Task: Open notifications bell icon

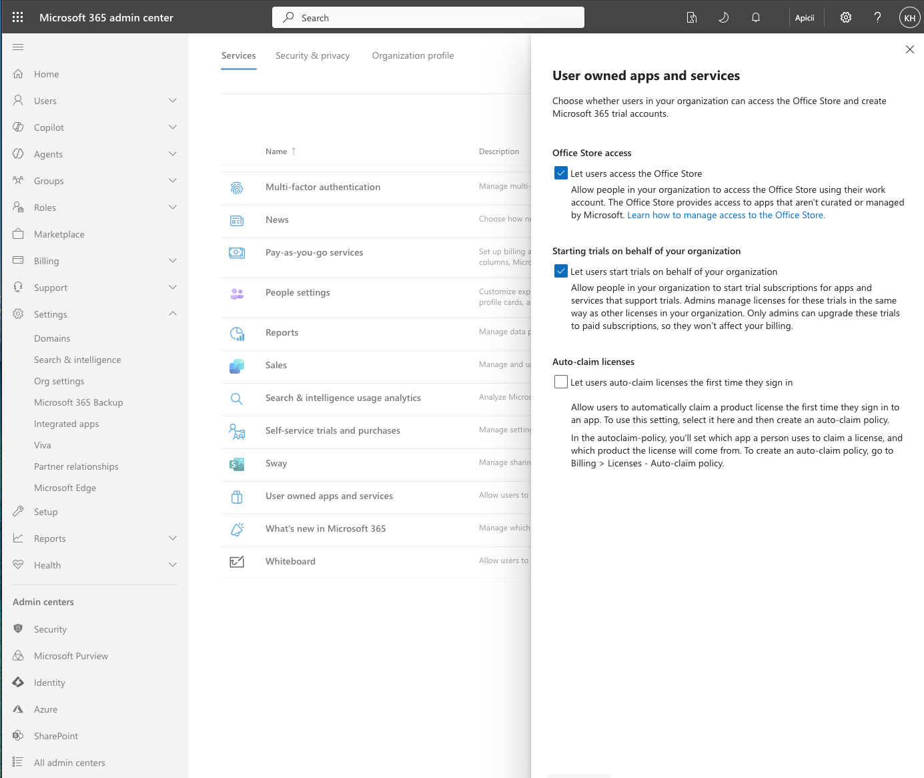Action: click(x=756, y=17)
